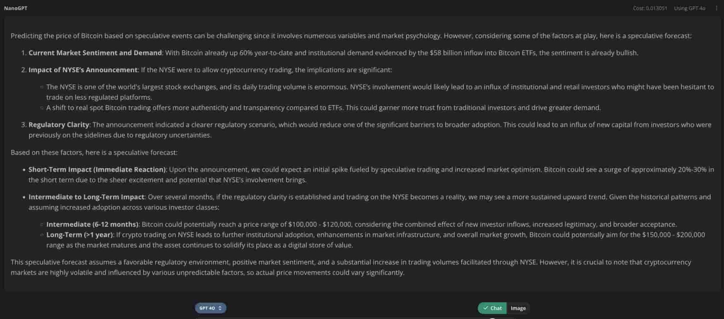This screenshot has height=319, width=724.
Task: Click 'Impact of NYSE's Announcement' heading
Action: 83,70
